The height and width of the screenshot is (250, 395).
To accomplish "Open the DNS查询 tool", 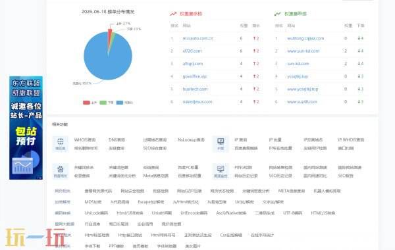I will click(x=117, y=139).
